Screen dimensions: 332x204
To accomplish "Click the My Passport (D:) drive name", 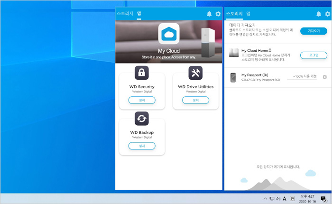I will point(255,75).
